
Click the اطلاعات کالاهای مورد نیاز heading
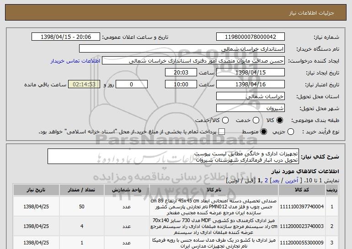coord(305,171)
